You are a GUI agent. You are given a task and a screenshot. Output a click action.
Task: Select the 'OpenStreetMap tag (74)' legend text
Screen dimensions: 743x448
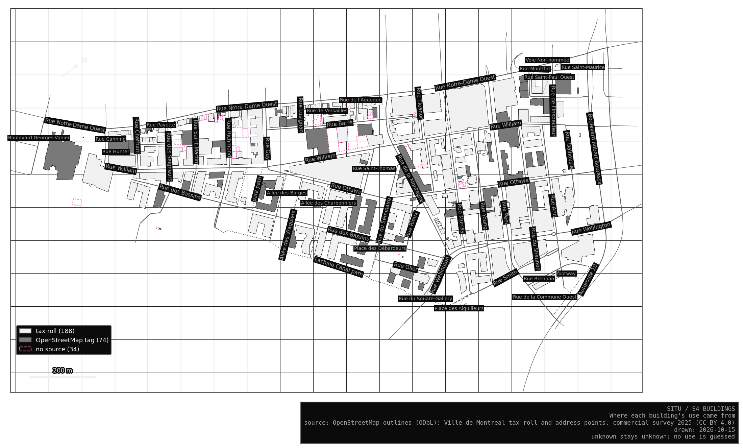pos(72,340)
